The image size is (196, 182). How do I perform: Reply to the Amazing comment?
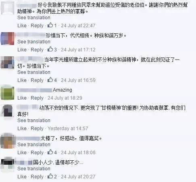[37, 98]
